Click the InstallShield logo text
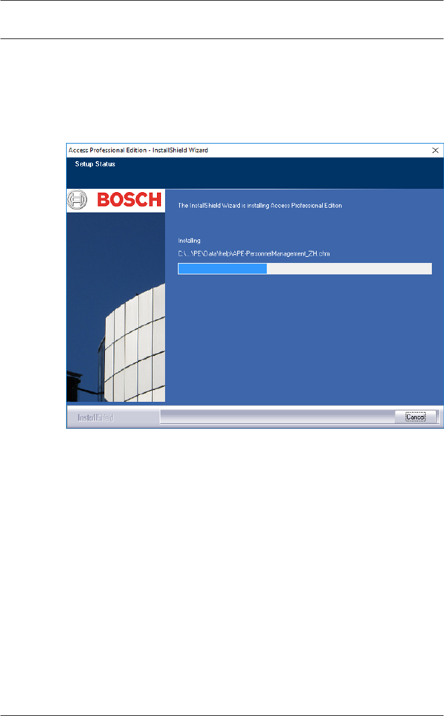Viewport: 444px width, 716px height. (x=96, y=417)
